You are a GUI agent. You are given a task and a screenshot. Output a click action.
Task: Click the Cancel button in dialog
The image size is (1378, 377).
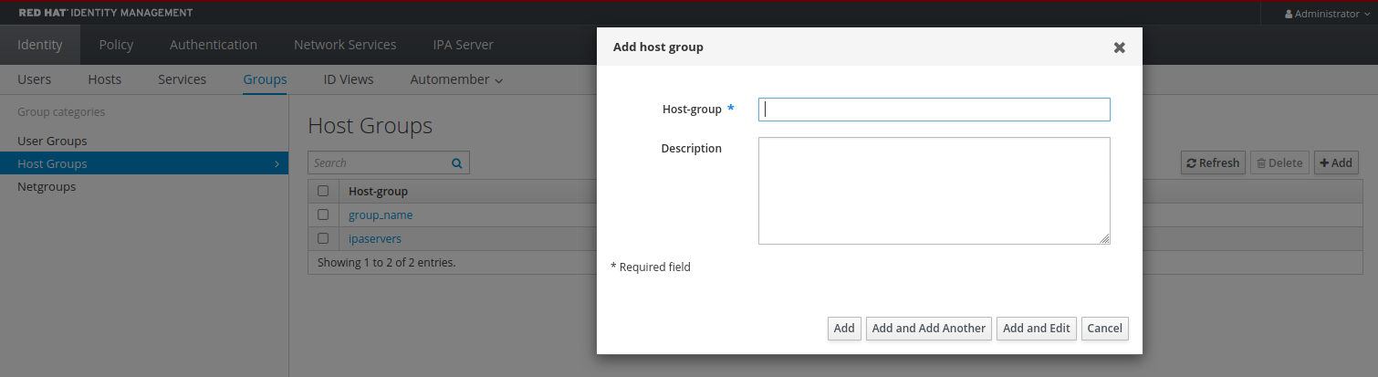tap(1104, 329)
